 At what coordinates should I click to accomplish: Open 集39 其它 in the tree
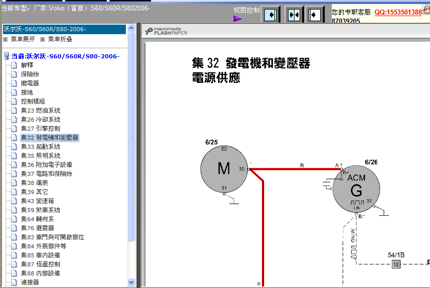(35, 191)
